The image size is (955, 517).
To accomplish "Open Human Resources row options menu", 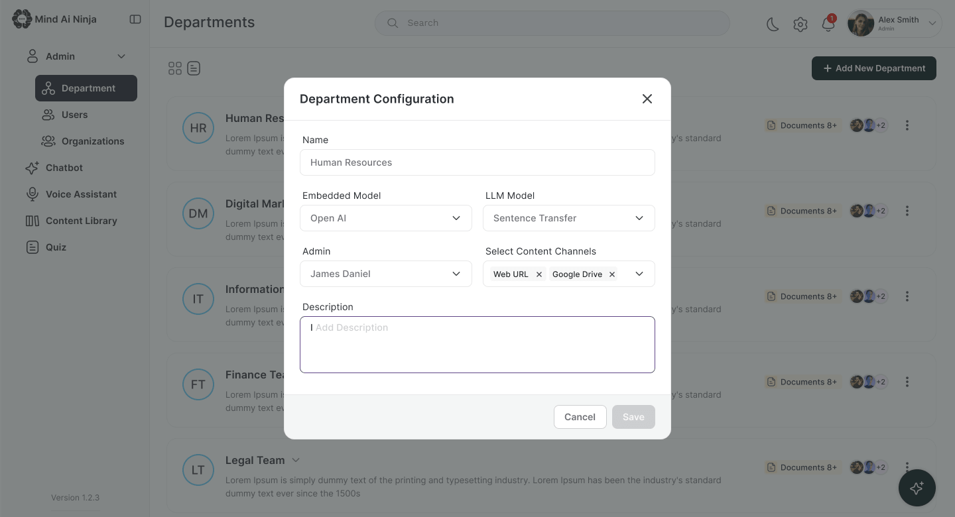I will [907, 125].
